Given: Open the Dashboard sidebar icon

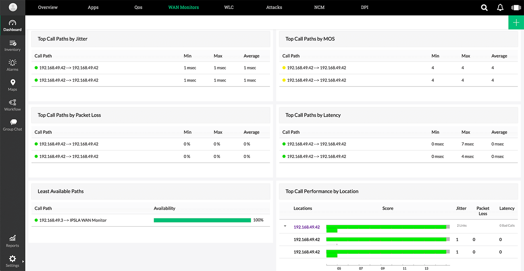Looking at the screenshot, I should 12,26.
